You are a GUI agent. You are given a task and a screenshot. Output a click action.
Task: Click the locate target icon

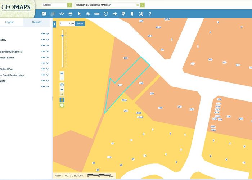[88, 14]
